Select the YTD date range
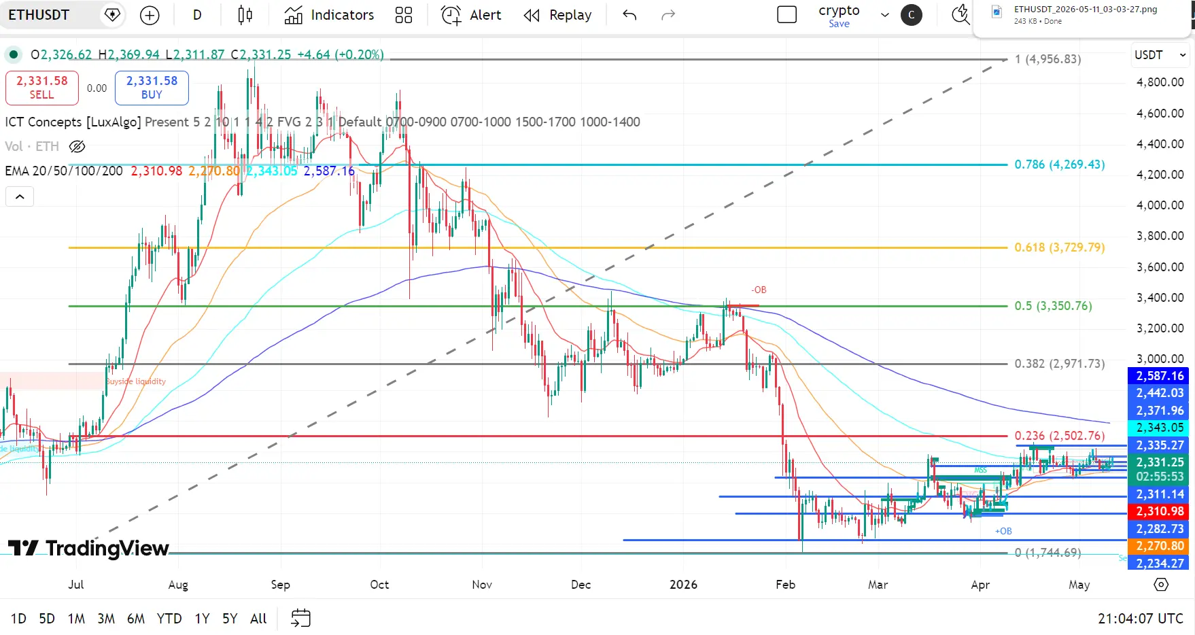1195x635 pixels. point(169,619)
